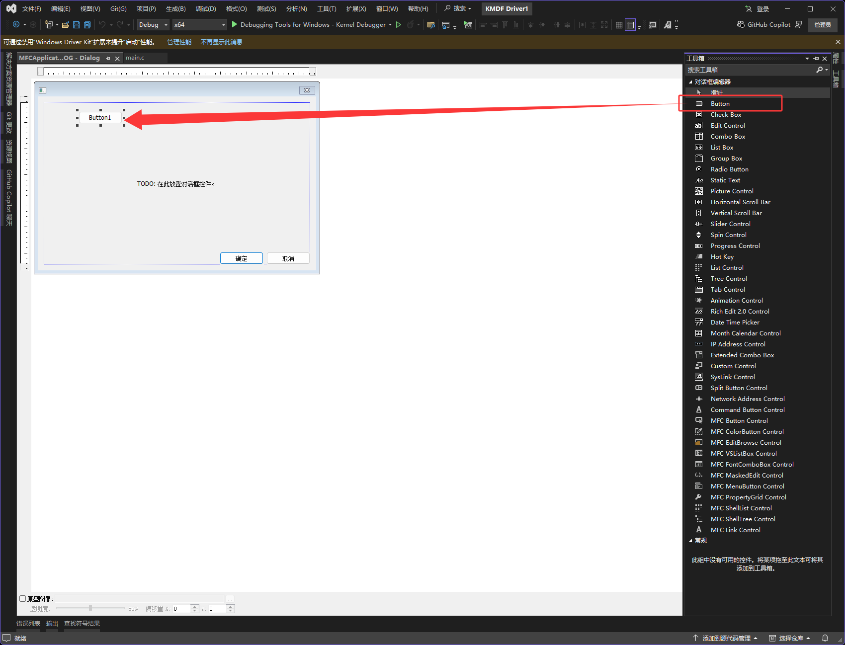Select the Static Text tool
845x645 pixels.
click(758, 180)
